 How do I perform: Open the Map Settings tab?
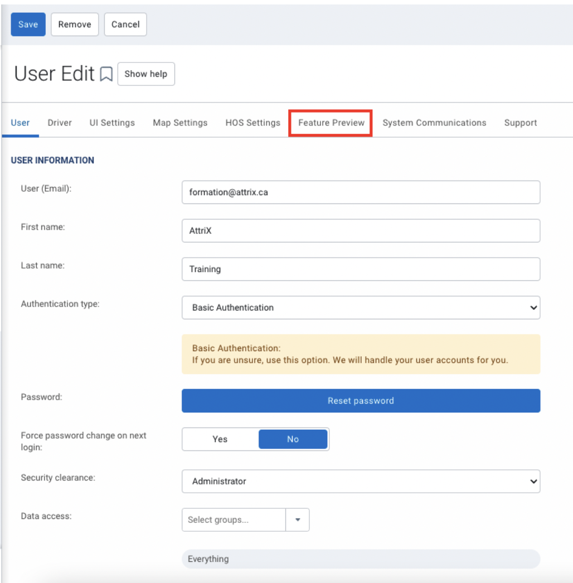[180, 123]
